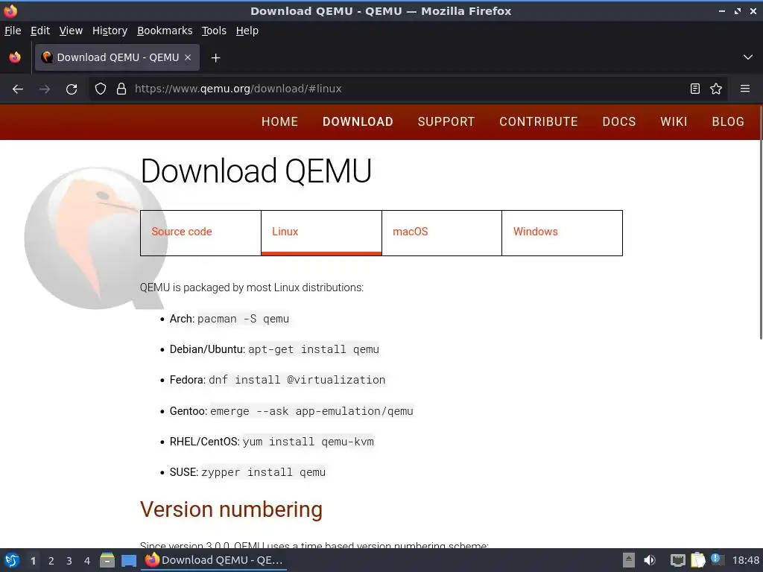Open the Firefox hamburger application menu
The image size is (763, 572).
tap(745, 89)
